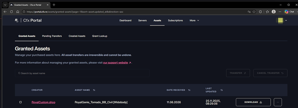Expand the More menu

pyautogui.click(x=194, y=20)
